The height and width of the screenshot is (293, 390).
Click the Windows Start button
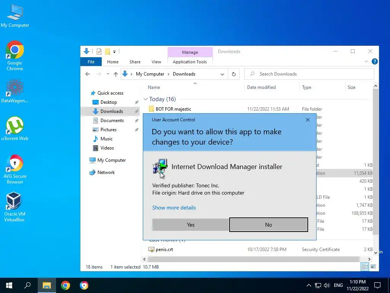point(9,285)
